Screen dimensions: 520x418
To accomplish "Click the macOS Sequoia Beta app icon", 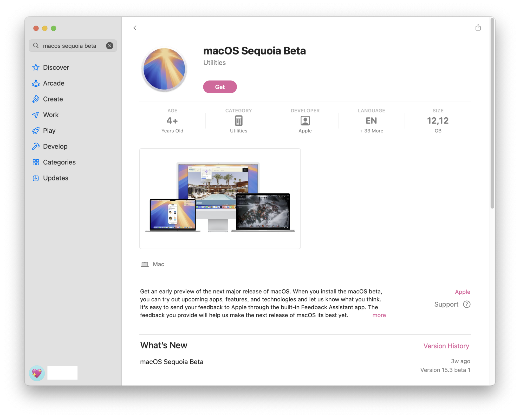I will click(164, 69).
